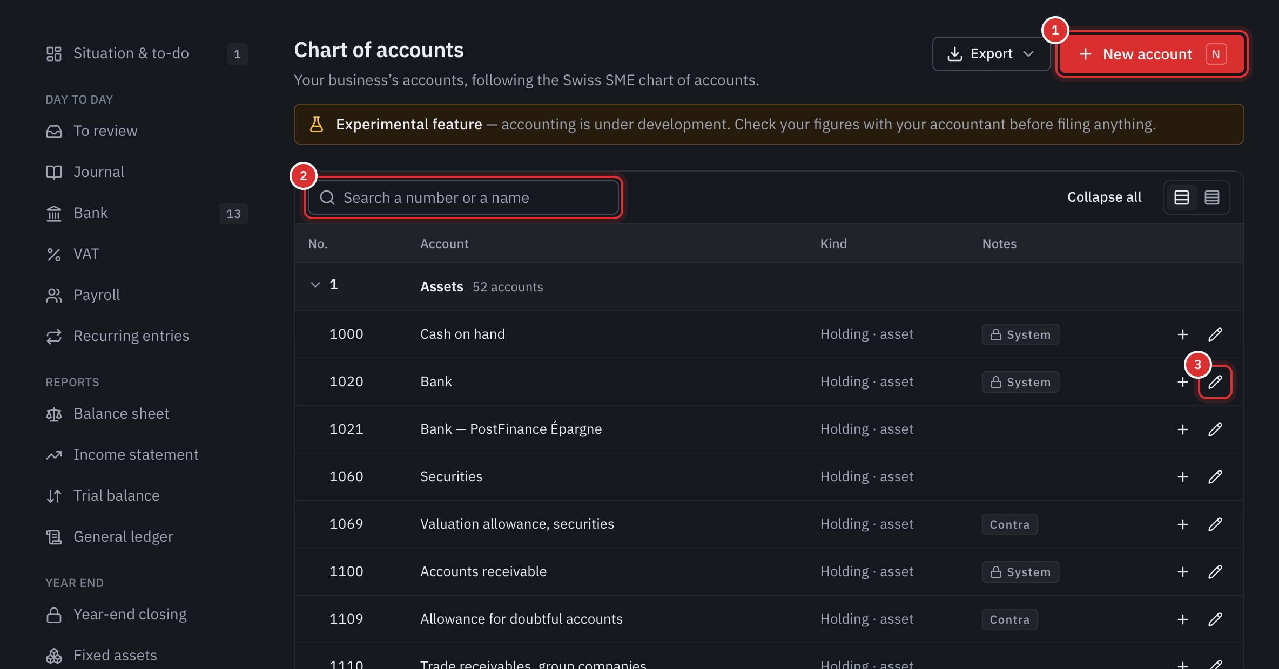The image size is (1279, 669).
Task: Open the VAT page
Action: tap(146, 254)
